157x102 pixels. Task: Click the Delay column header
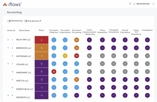tap(41, 30)
